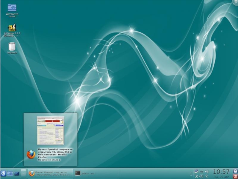Click the show desktop icon in panel
The width and height of the screenshot is (238, 179).
pyautogui.click(x=17, y=173)
